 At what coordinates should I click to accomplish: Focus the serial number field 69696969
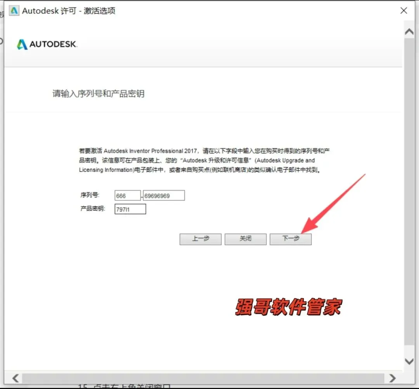pos(164,195)
